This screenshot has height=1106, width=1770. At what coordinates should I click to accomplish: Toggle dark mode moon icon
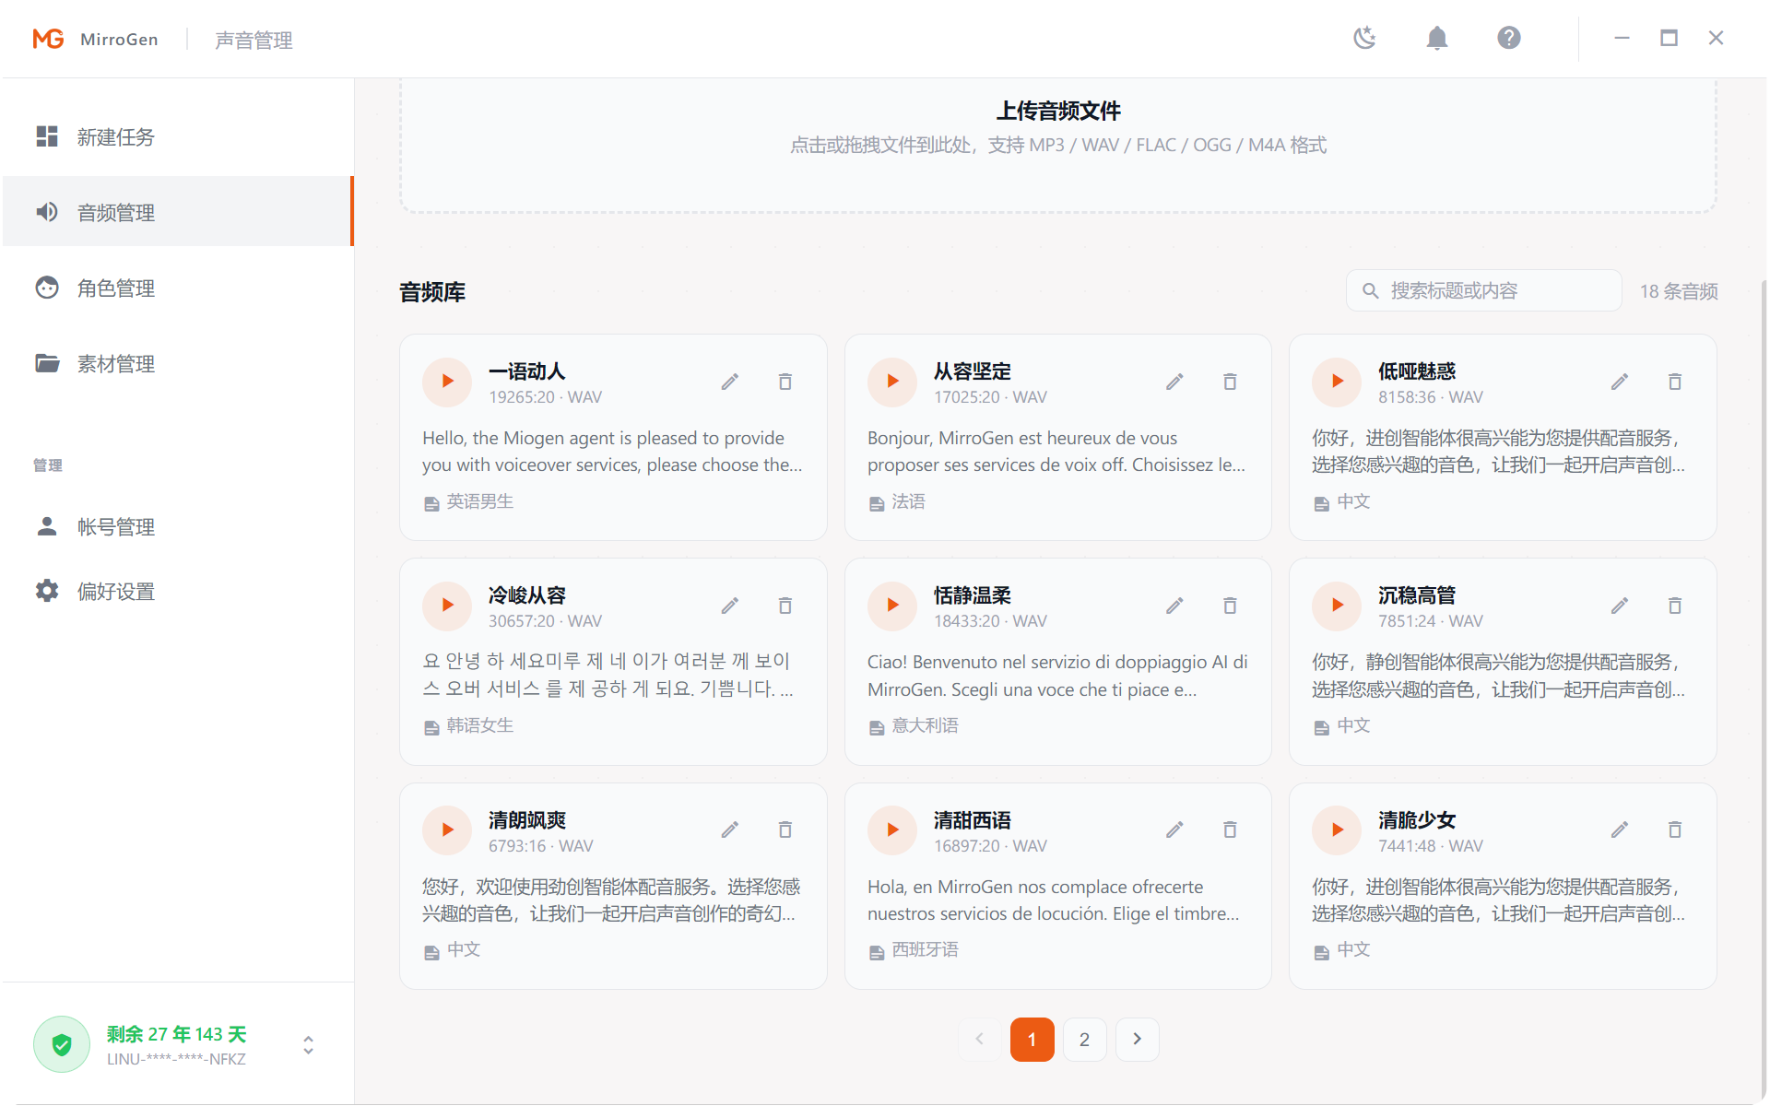coord(1364,38)
